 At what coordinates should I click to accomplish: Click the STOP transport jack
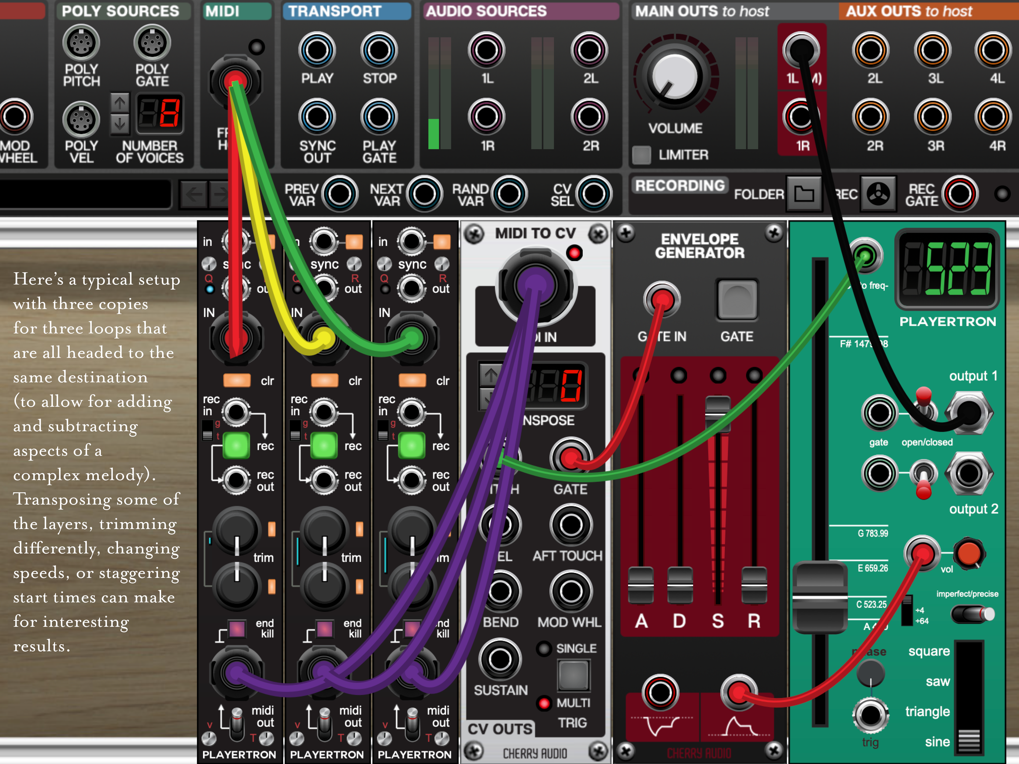(379, 50)
